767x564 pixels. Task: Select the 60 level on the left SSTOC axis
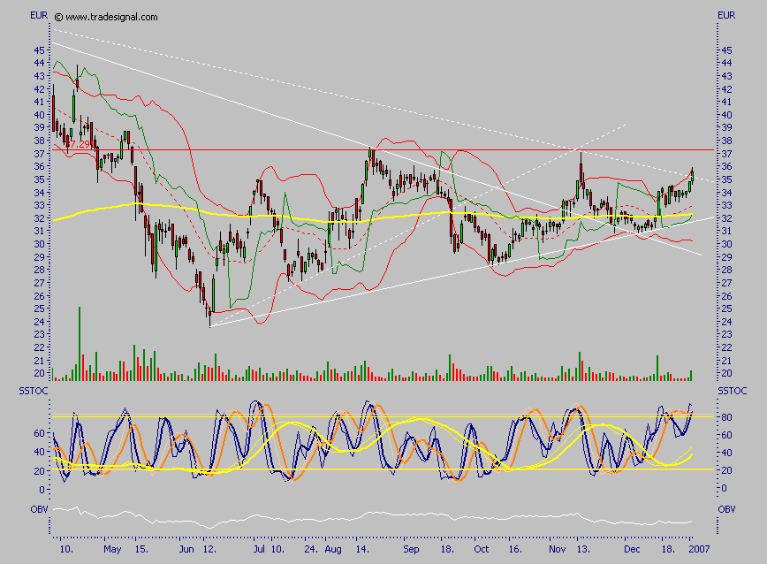[x=39, y=433]
